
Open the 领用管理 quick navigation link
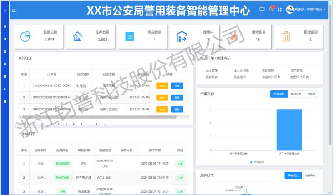coord(297,70)
